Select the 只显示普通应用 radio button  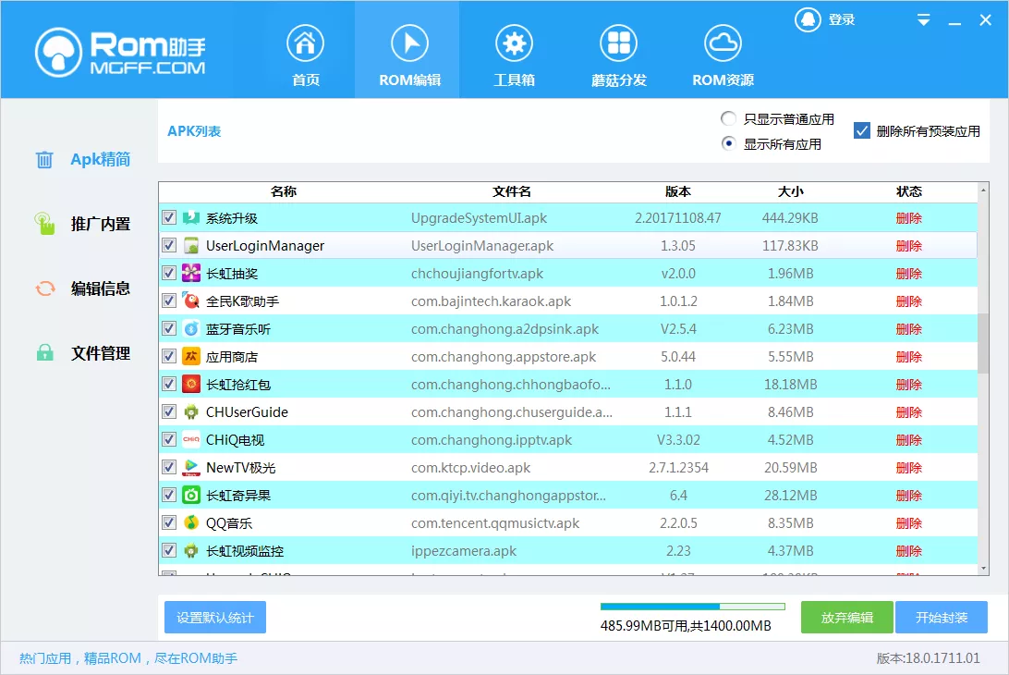pos(728,118)
